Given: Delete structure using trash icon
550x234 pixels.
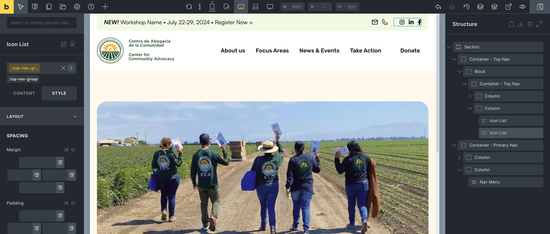Looking at the screenshot, I should (x=530, y=24).
